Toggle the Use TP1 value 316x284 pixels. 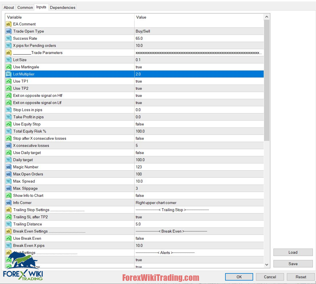pos(199,81)
